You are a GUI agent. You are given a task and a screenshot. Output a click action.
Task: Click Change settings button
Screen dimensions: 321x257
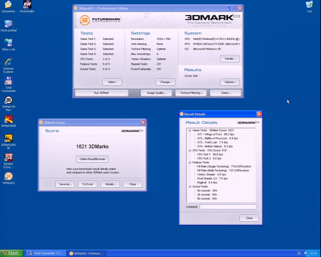point(166,82)
